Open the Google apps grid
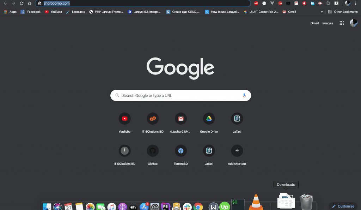This screenshot has height=210, width=361. click(342, 23)
